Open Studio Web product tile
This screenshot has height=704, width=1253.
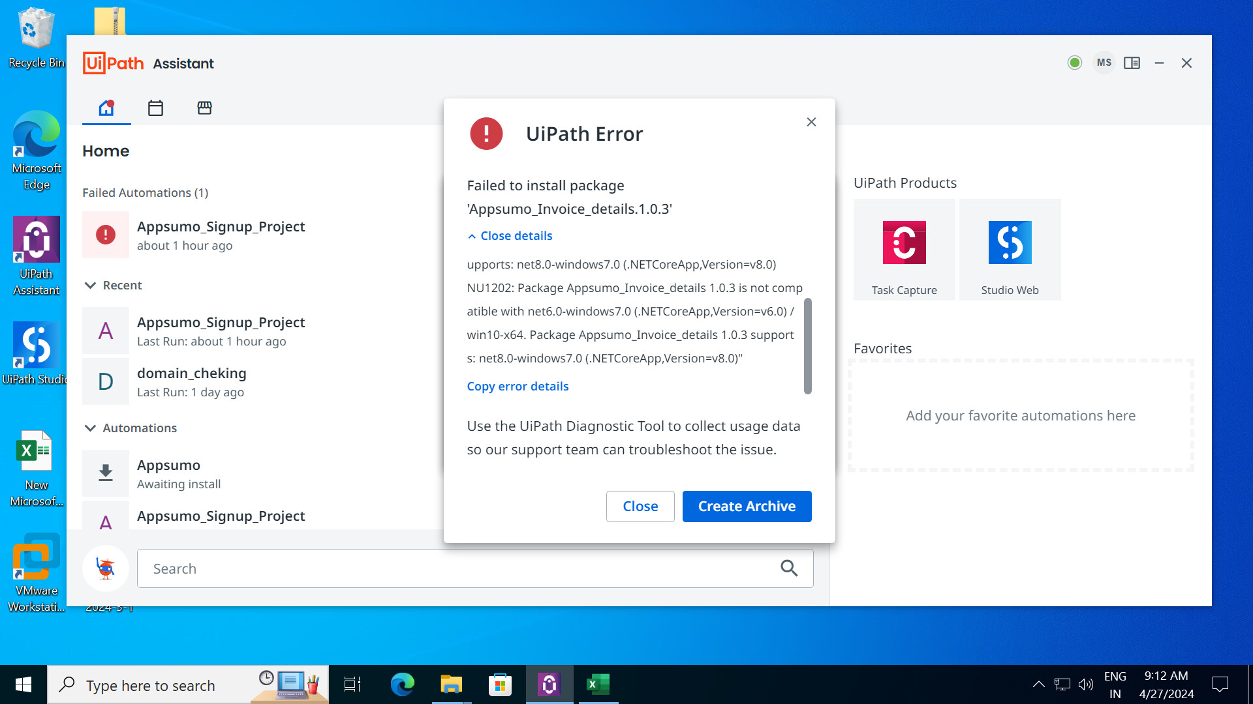pyautogui.click(x=1010, y=250)
